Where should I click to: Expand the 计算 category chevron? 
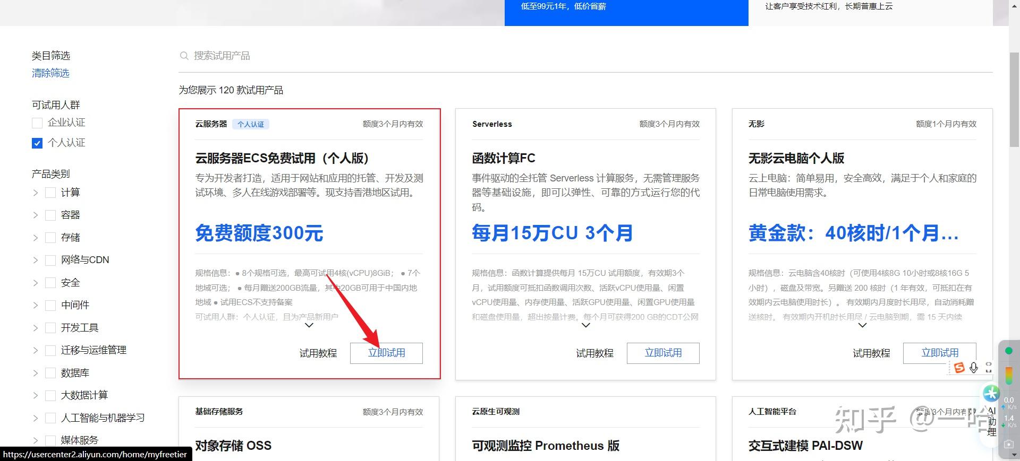(x=36, y=193)
